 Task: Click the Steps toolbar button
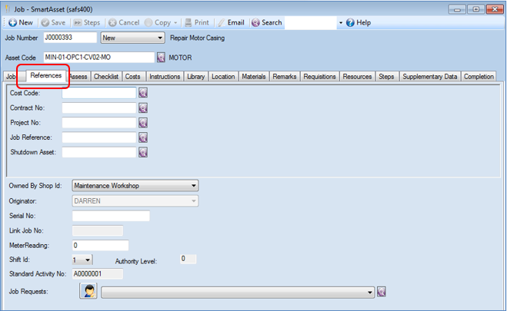87,22
